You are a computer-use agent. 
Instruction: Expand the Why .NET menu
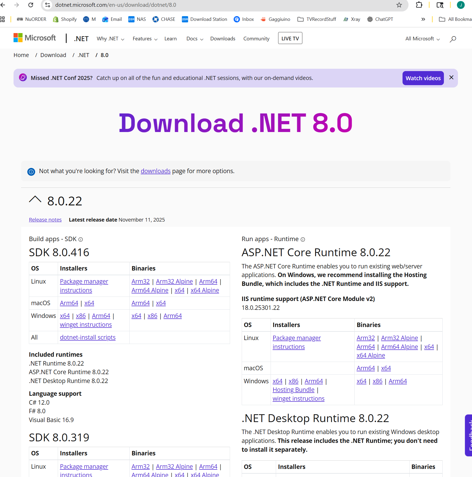(110, 38)
